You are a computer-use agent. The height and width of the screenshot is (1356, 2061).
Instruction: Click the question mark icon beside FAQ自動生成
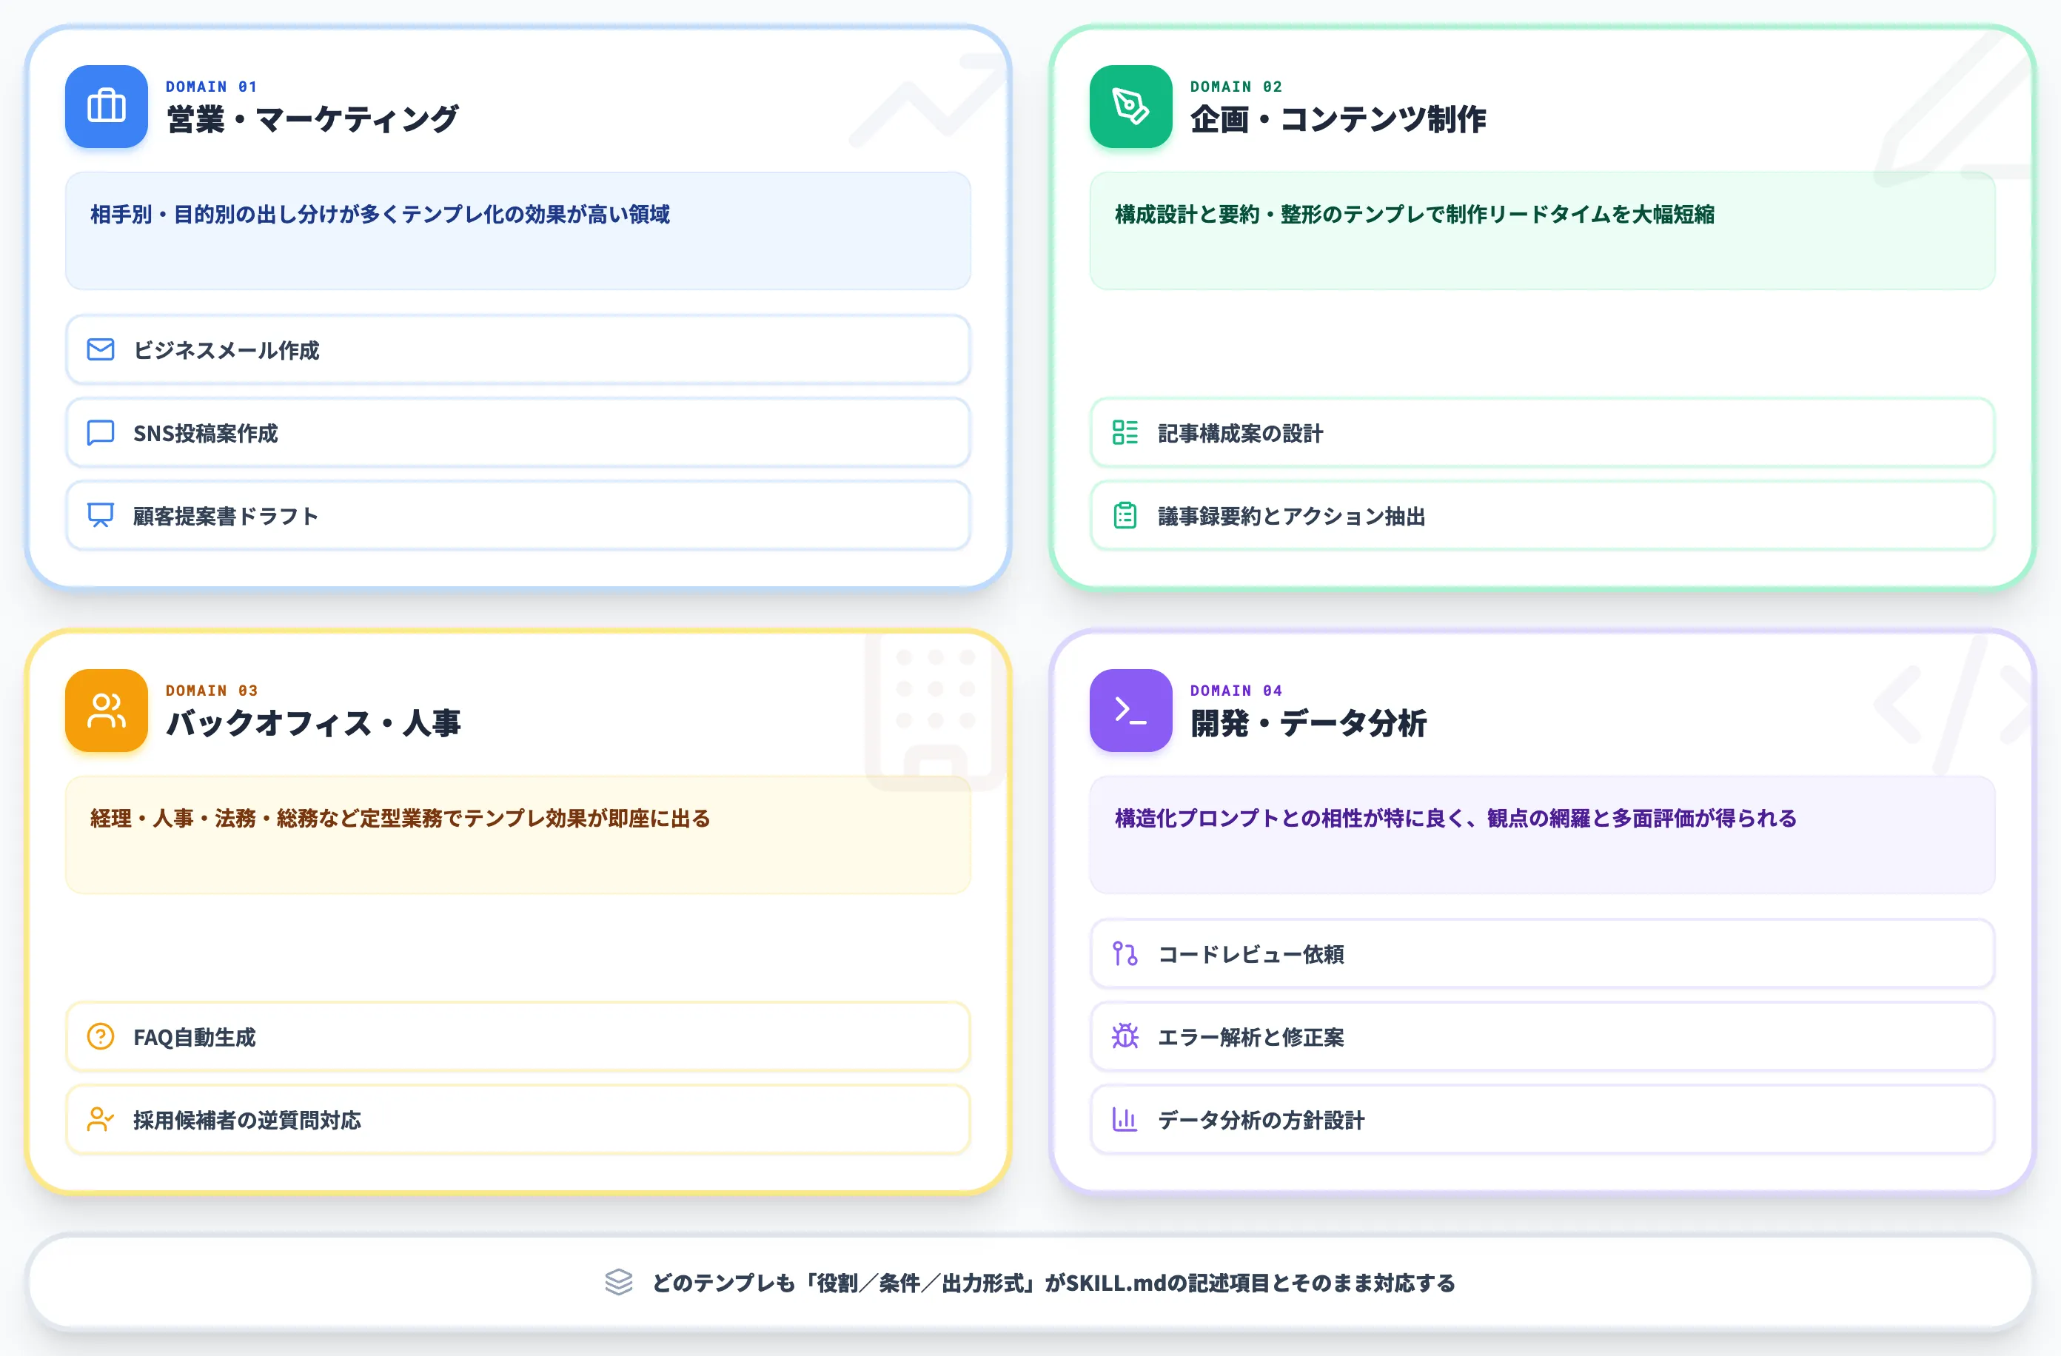pos(101,1036)
